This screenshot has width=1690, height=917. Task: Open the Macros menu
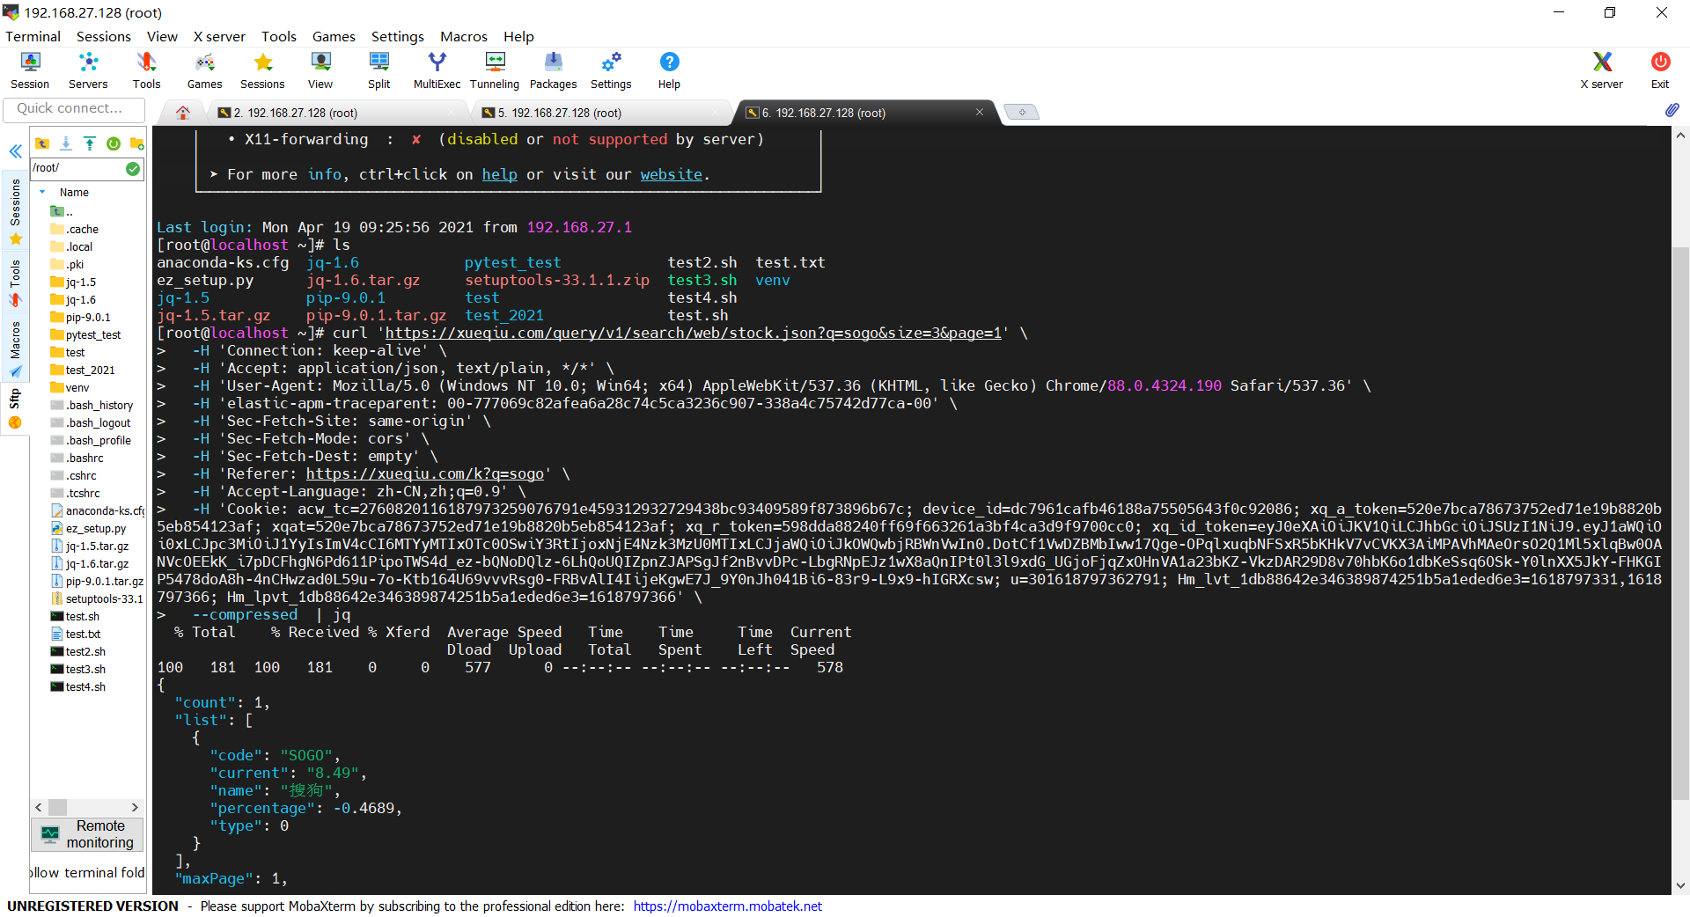464,36
